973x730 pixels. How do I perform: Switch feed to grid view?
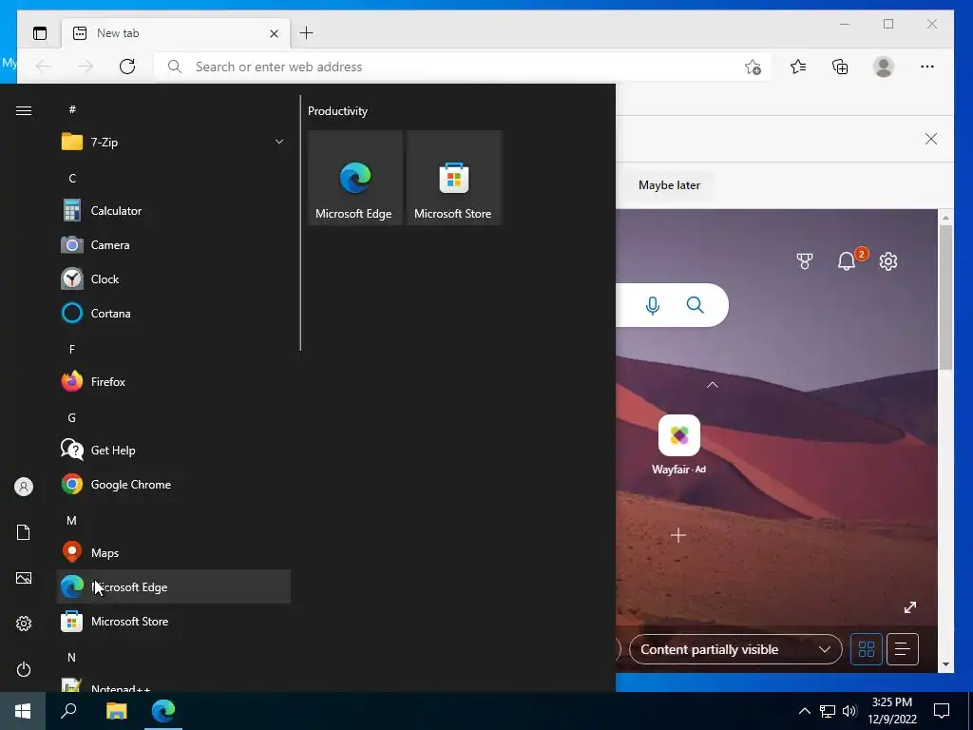point(867,649)
